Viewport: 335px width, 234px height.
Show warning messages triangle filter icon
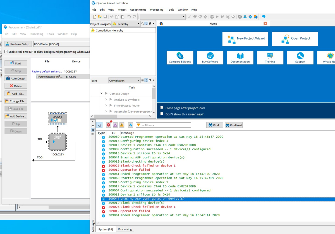(122, 125)
